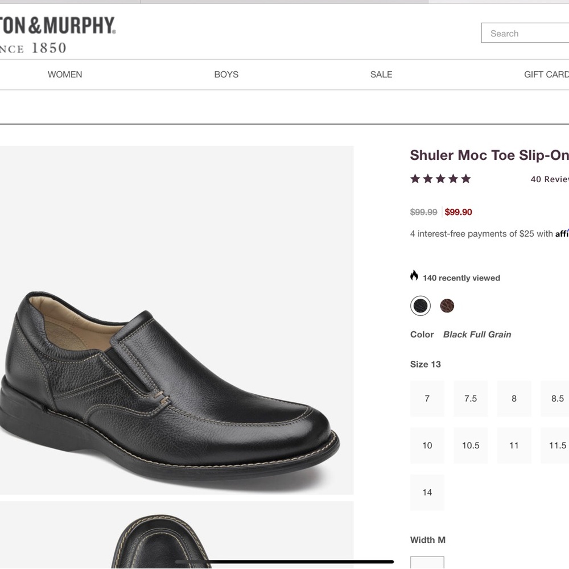Open the WOMEN navigation menu
This screenshot has width=569, height=569.
[65, 75]
